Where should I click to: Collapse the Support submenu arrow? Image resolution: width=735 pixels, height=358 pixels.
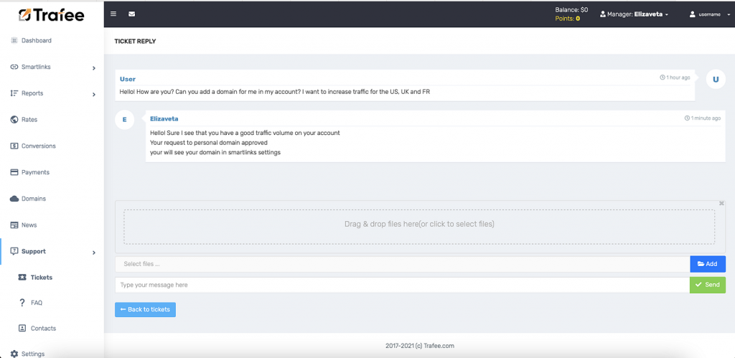pyautogui.click(x=94, y=253)
